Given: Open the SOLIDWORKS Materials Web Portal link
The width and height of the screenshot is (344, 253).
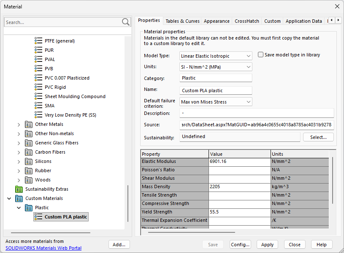Looking at the screenshot, I should [x=43, y=248].
